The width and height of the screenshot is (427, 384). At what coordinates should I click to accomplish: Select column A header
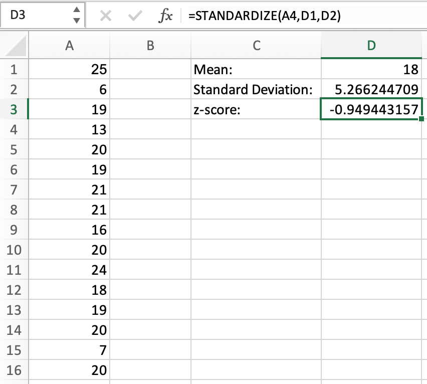pos(70,46)
